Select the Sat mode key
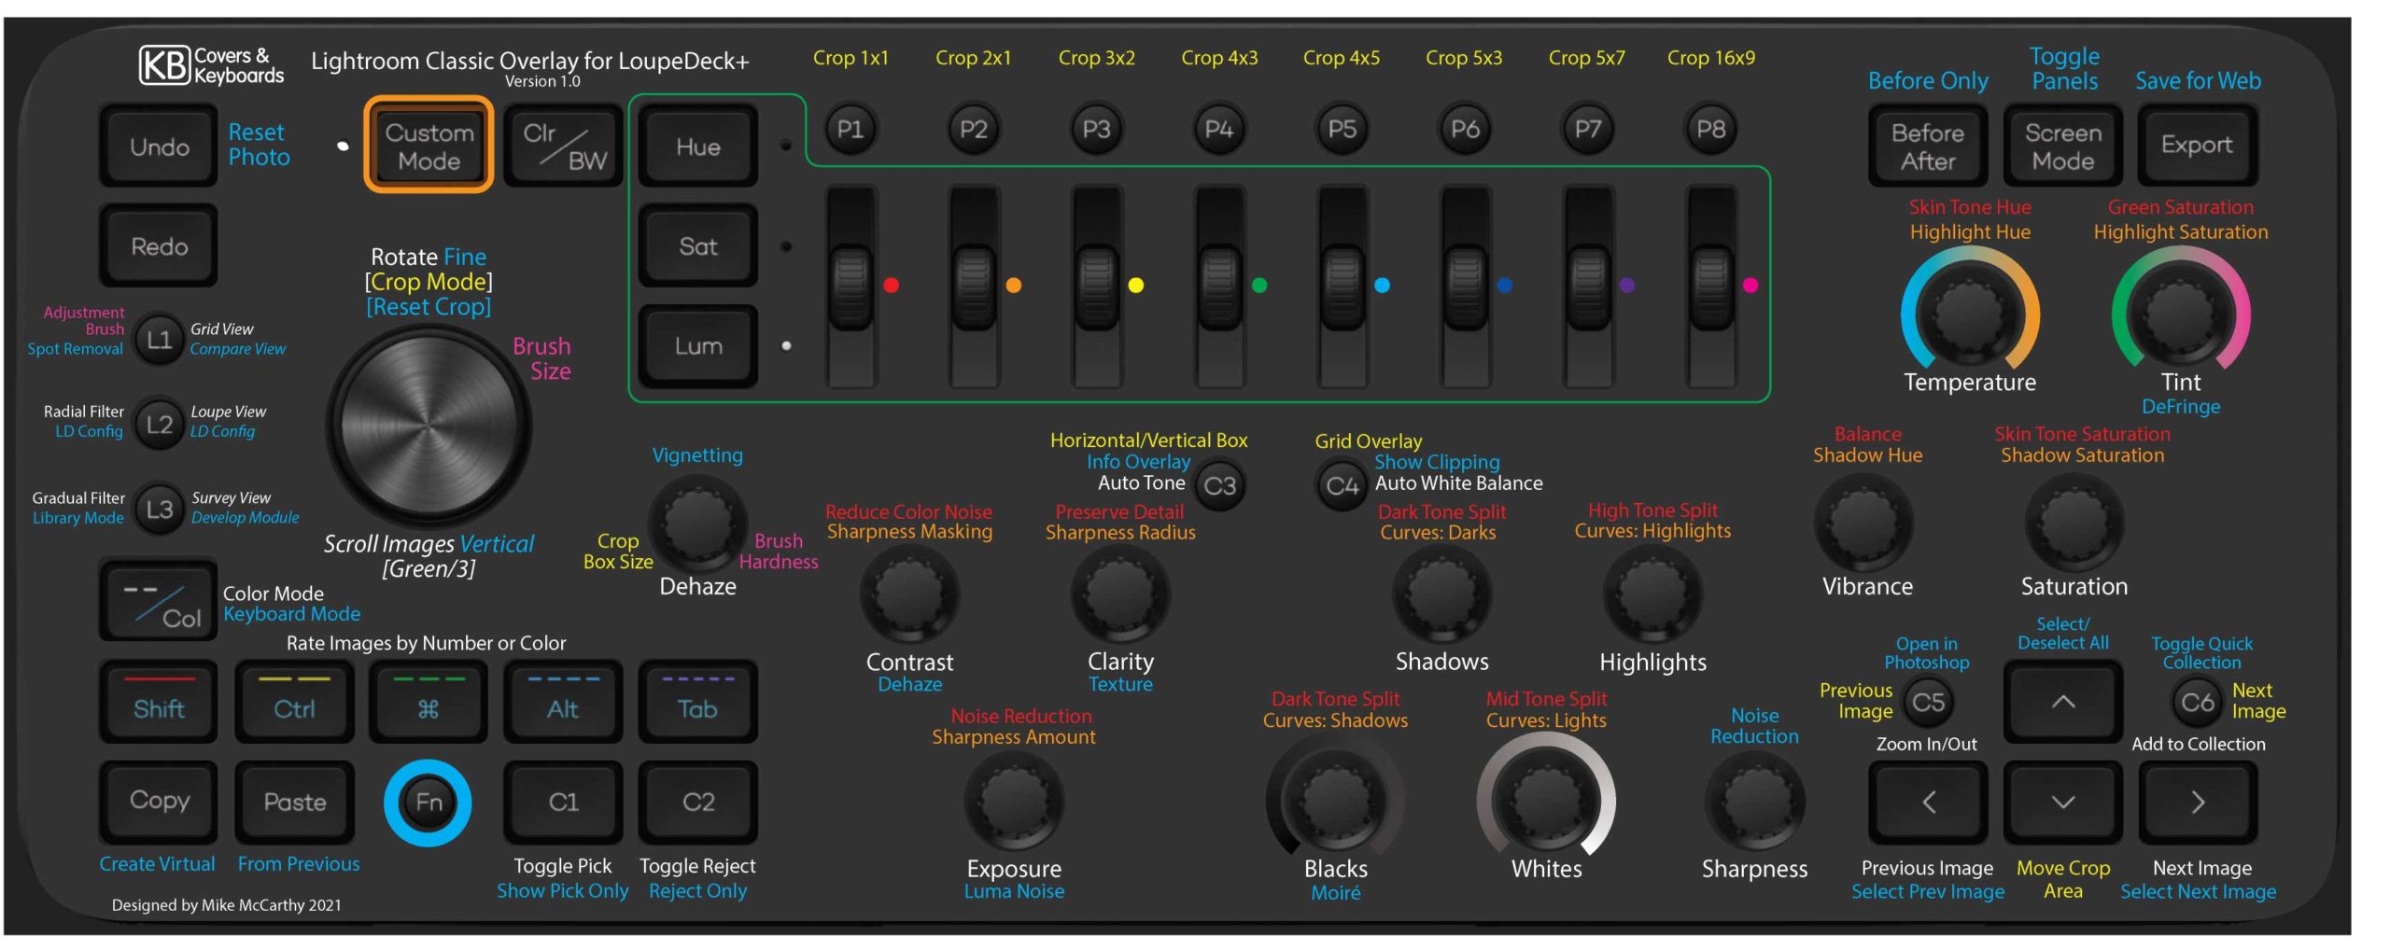 (x=697, y=245)
